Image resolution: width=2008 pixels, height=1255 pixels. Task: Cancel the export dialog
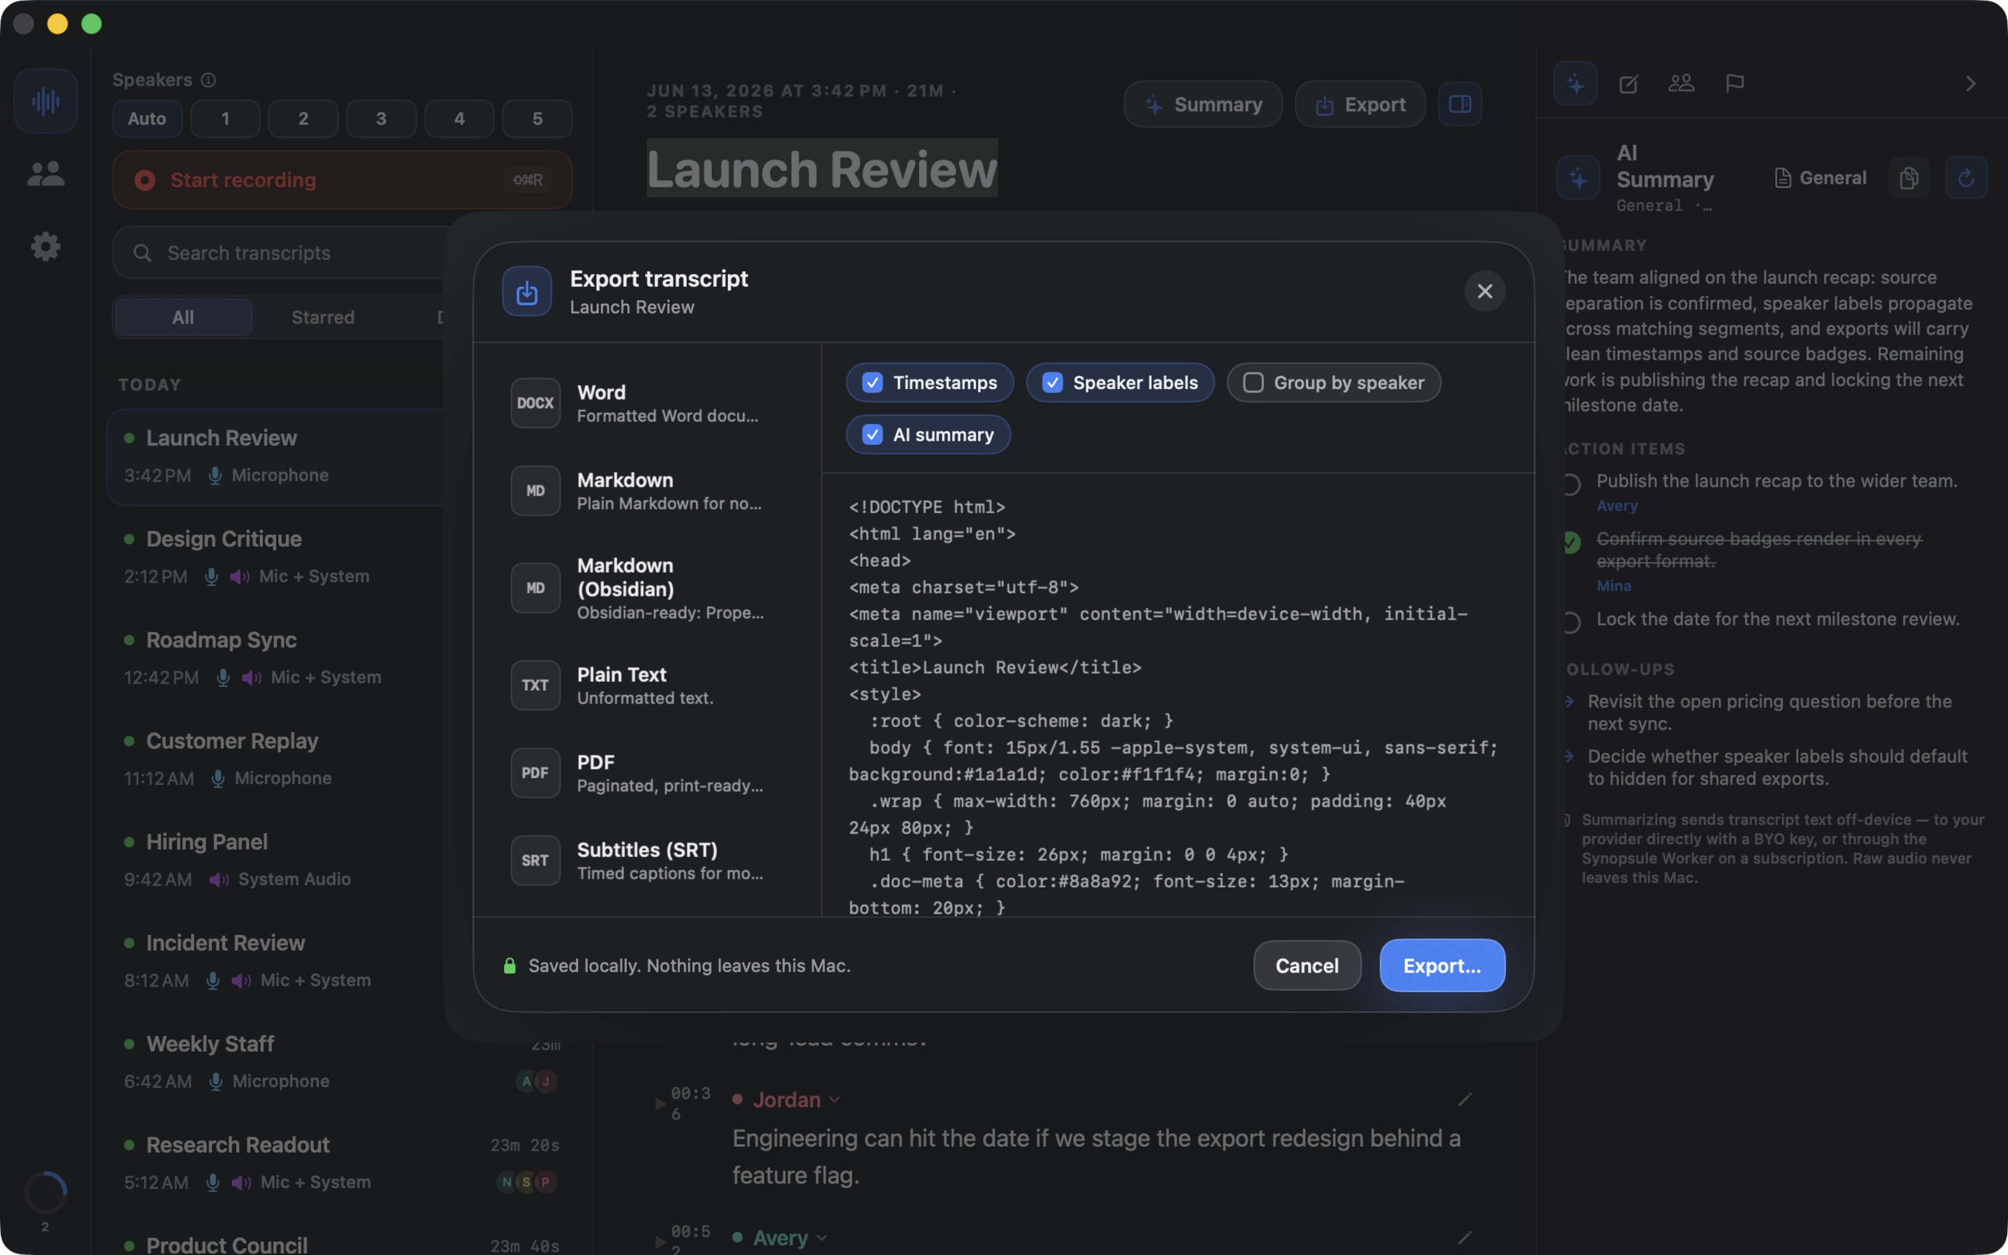coord(1307,966)
